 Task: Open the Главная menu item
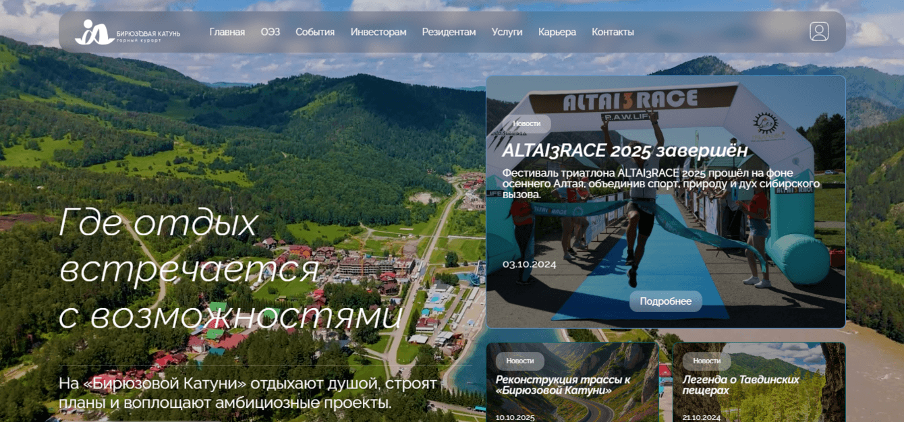pos(227,32)
